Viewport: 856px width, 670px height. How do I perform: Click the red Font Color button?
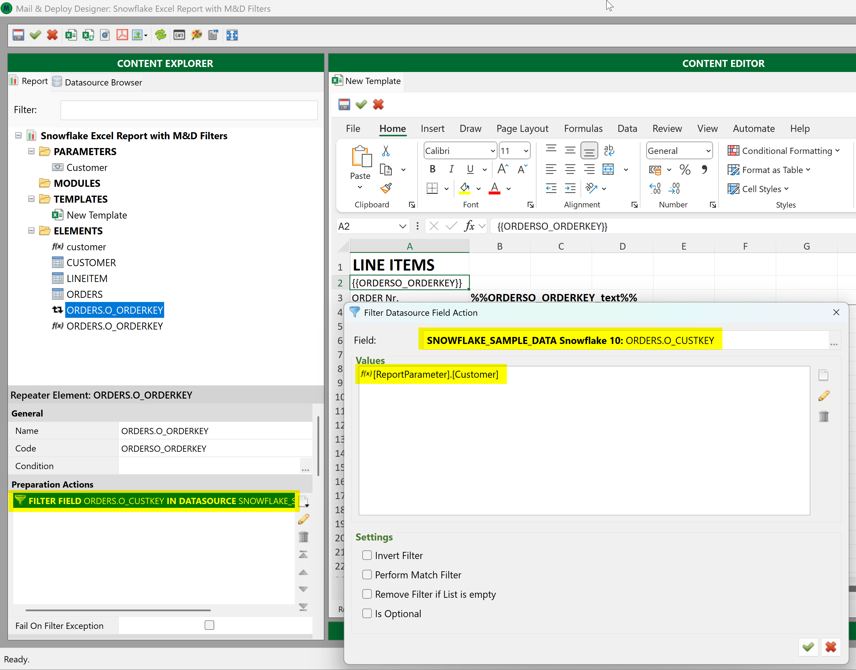495,188
